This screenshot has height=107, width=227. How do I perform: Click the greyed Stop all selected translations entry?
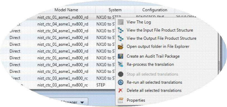coord(153,74)
